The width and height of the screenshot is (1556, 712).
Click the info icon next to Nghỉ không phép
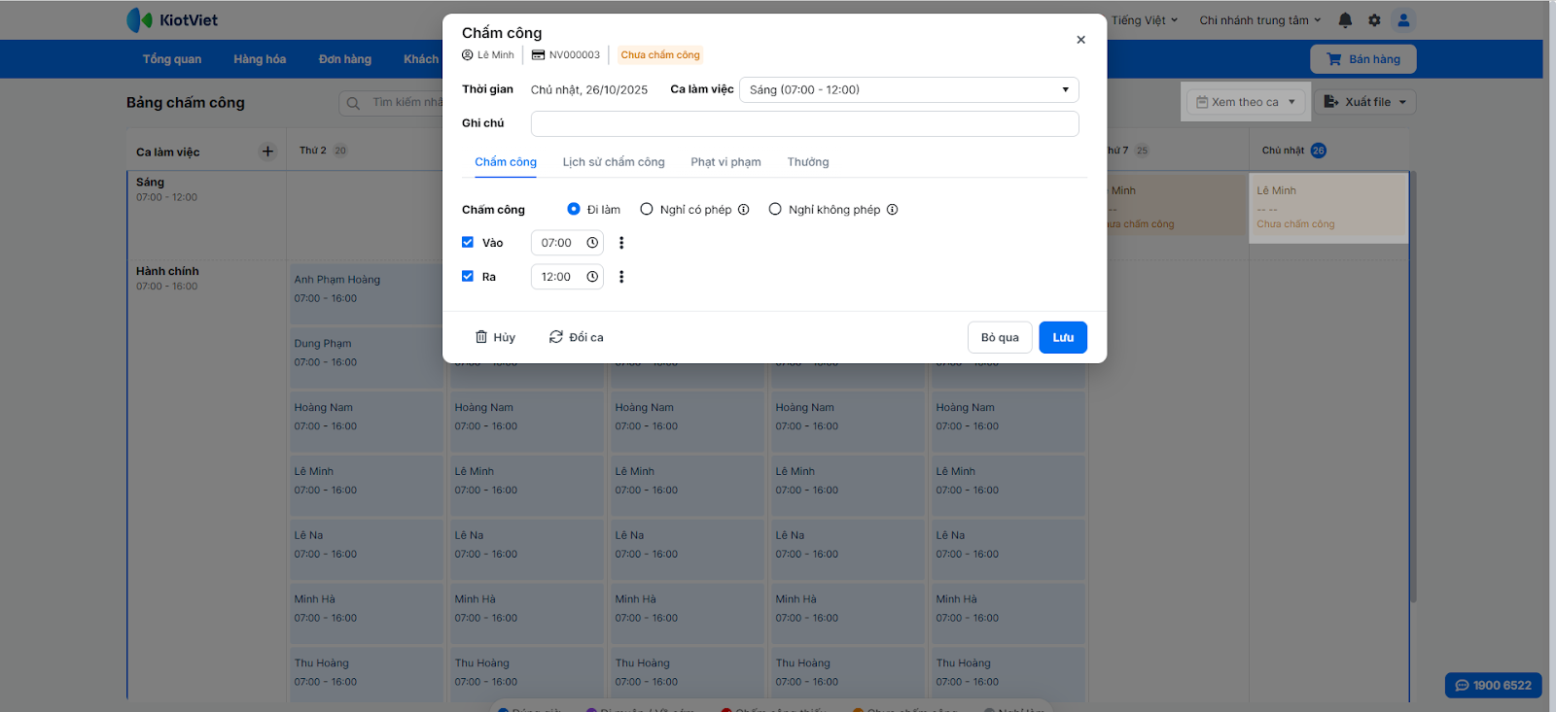(x=893, y=210)
